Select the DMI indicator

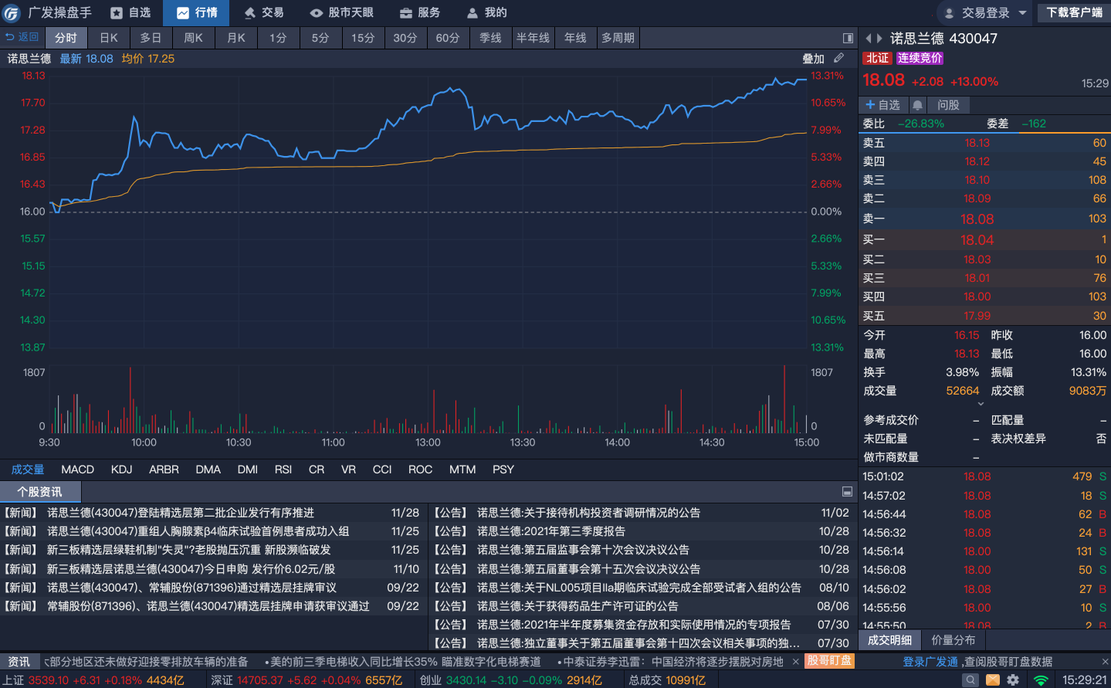click(248, 469)
